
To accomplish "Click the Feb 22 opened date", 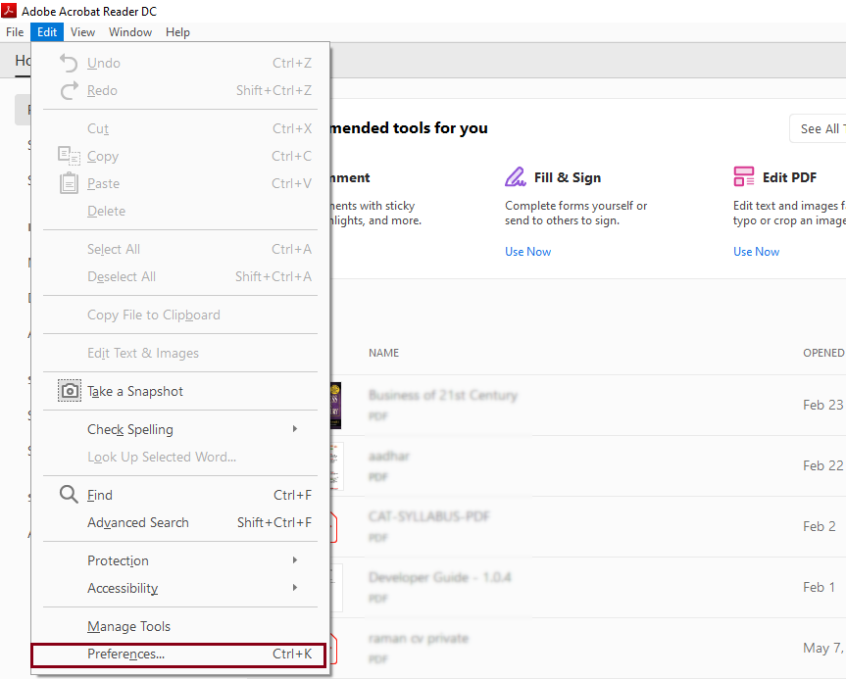I will tap(822, 465).
